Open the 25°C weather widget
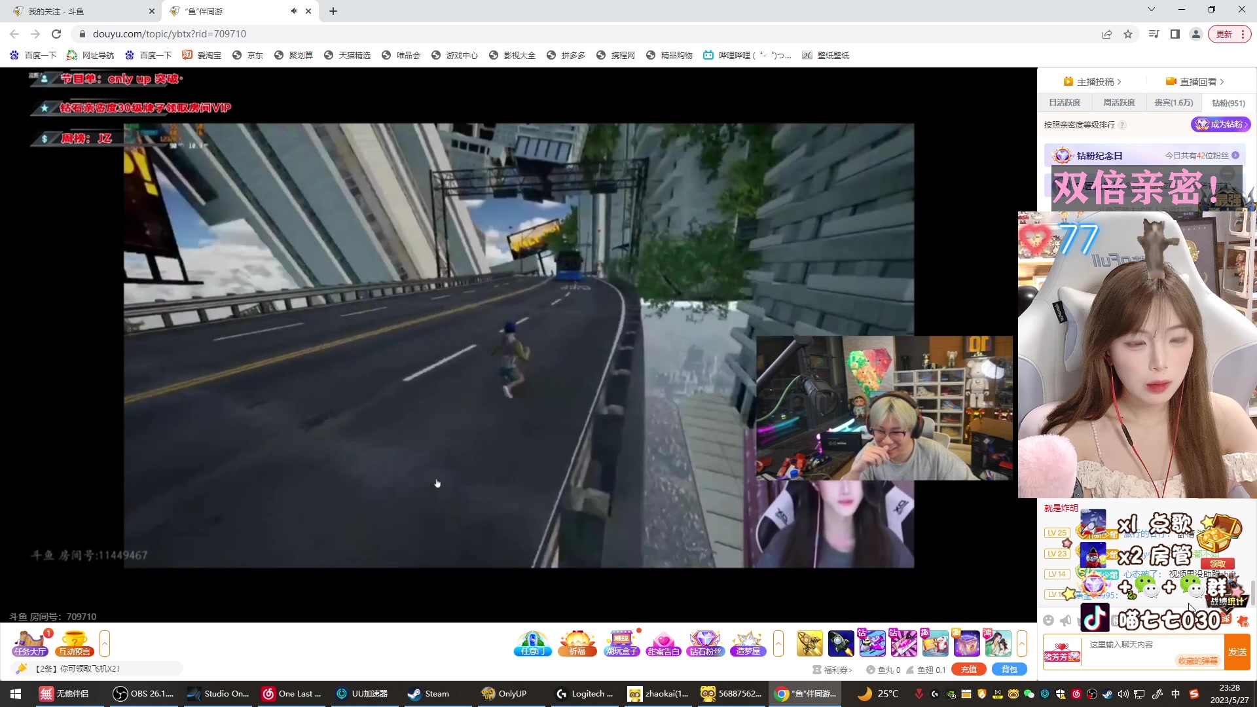This screenshot has height=707, width=1257. (878, 694)
